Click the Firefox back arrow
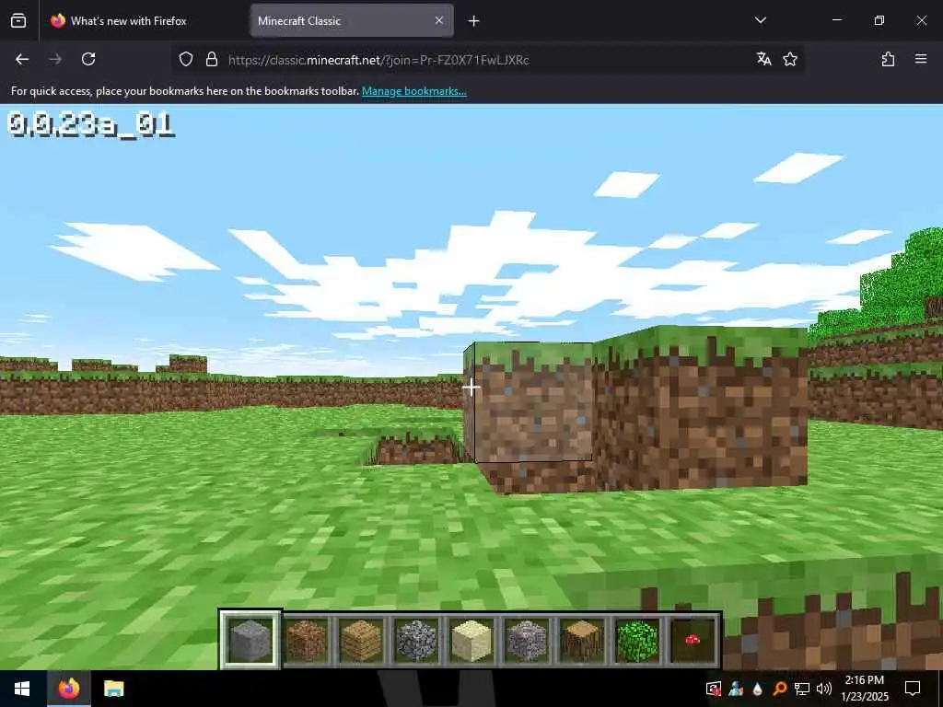 (22, 59)
